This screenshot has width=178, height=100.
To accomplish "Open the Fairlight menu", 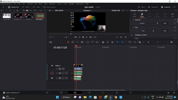I will pos(71,4).
